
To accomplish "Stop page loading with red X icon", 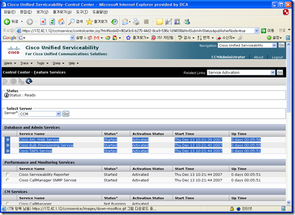I will coord(43,22).
